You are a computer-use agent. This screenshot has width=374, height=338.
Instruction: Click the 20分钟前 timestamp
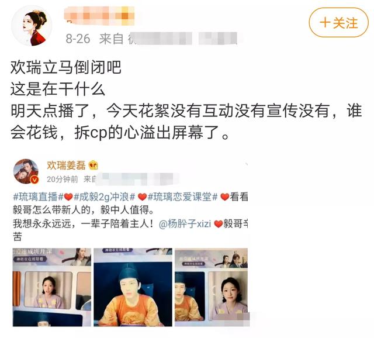(x=63, y=179)
